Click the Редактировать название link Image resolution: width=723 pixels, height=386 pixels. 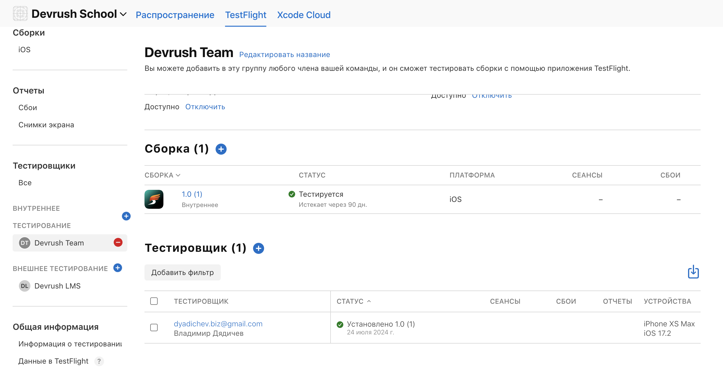[x=284, y=54]
